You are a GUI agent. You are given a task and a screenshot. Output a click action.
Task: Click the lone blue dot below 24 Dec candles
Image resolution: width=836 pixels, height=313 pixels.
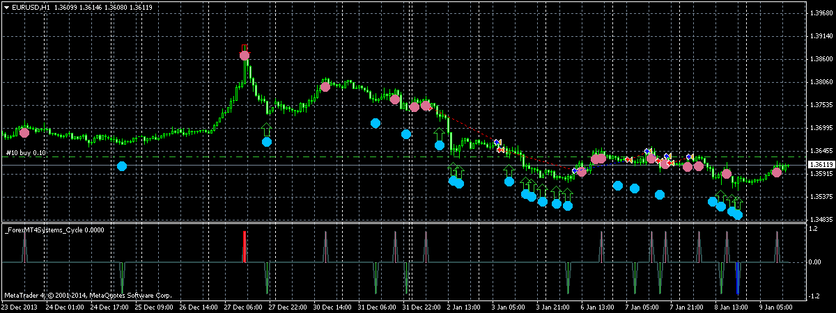pos(122,166)
